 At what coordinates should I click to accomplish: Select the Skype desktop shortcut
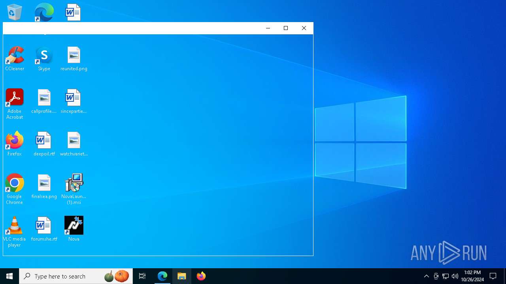click(x=44, y=58)
